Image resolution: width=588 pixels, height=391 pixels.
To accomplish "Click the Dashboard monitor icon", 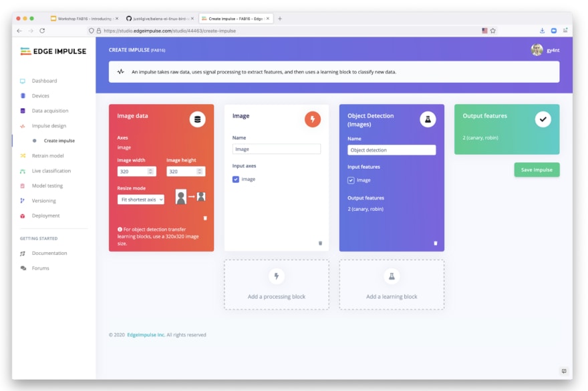I will pos(23,81).
